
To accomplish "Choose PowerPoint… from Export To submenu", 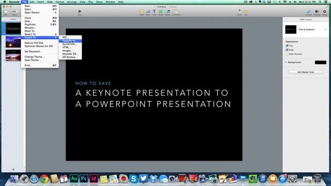I will pos(70,41).
